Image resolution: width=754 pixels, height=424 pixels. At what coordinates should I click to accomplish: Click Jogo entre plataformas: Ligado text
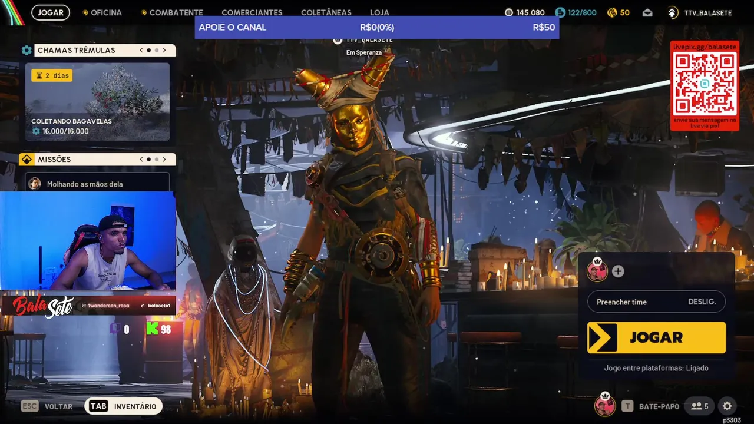tap(656, 368)
